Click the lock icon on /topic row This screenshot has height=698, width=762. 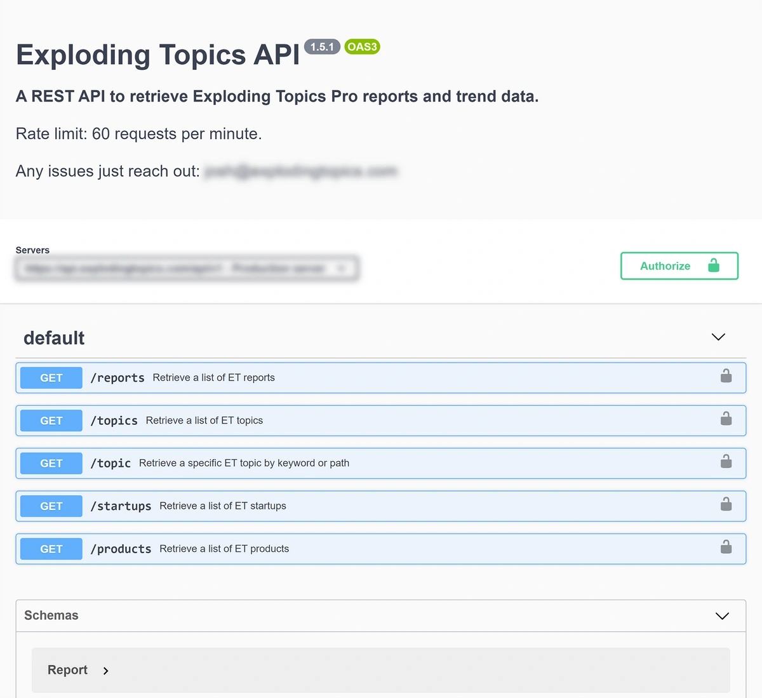tap(726, 461)
